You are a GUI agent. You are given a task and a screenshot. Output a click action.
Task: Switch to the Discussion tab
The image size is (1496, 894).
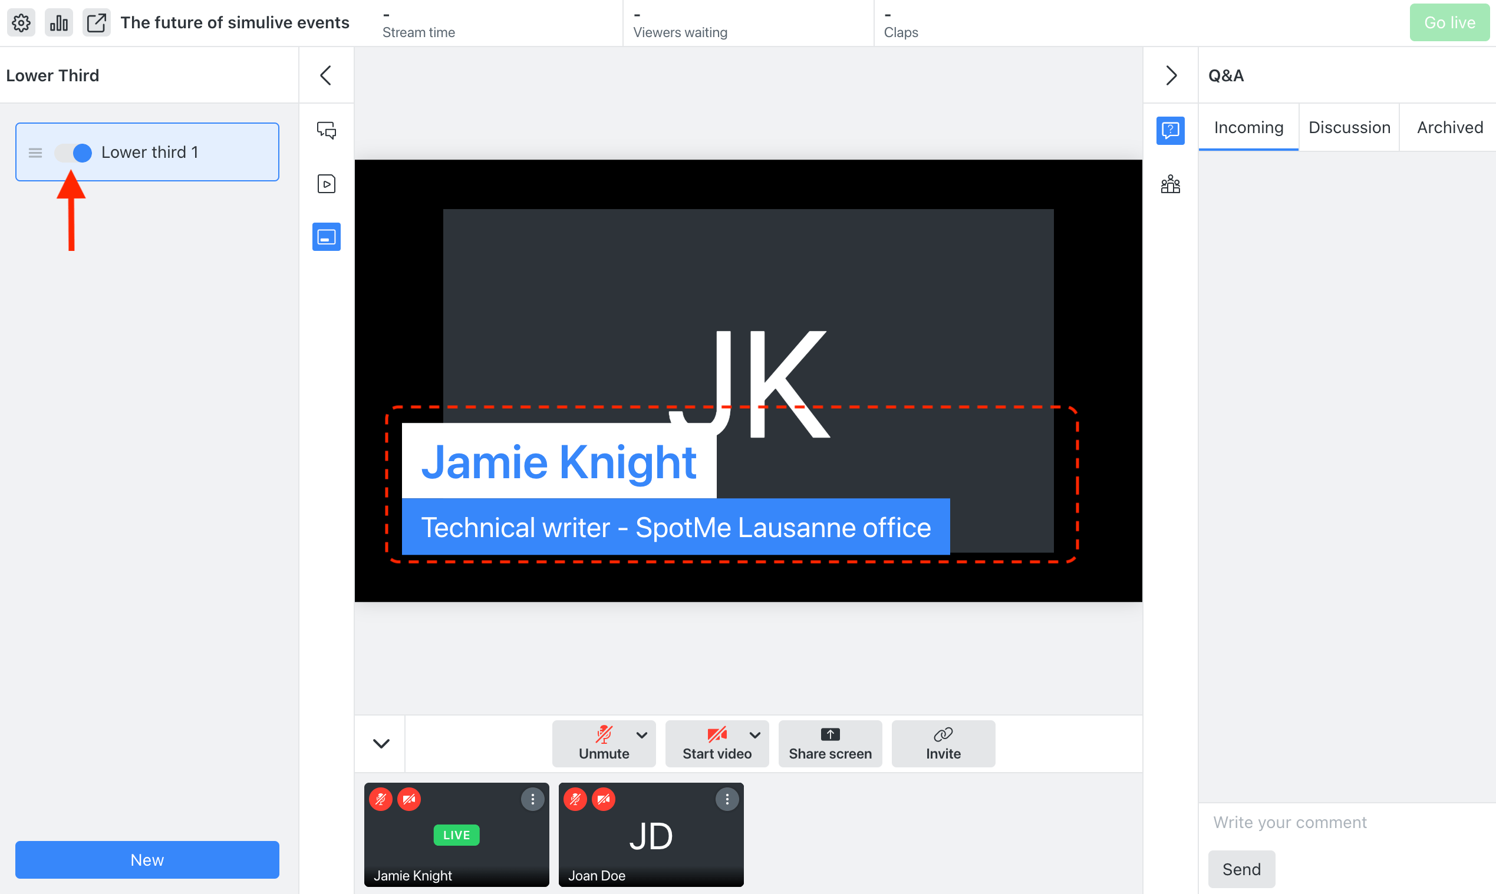click(x=1348, y=127)
